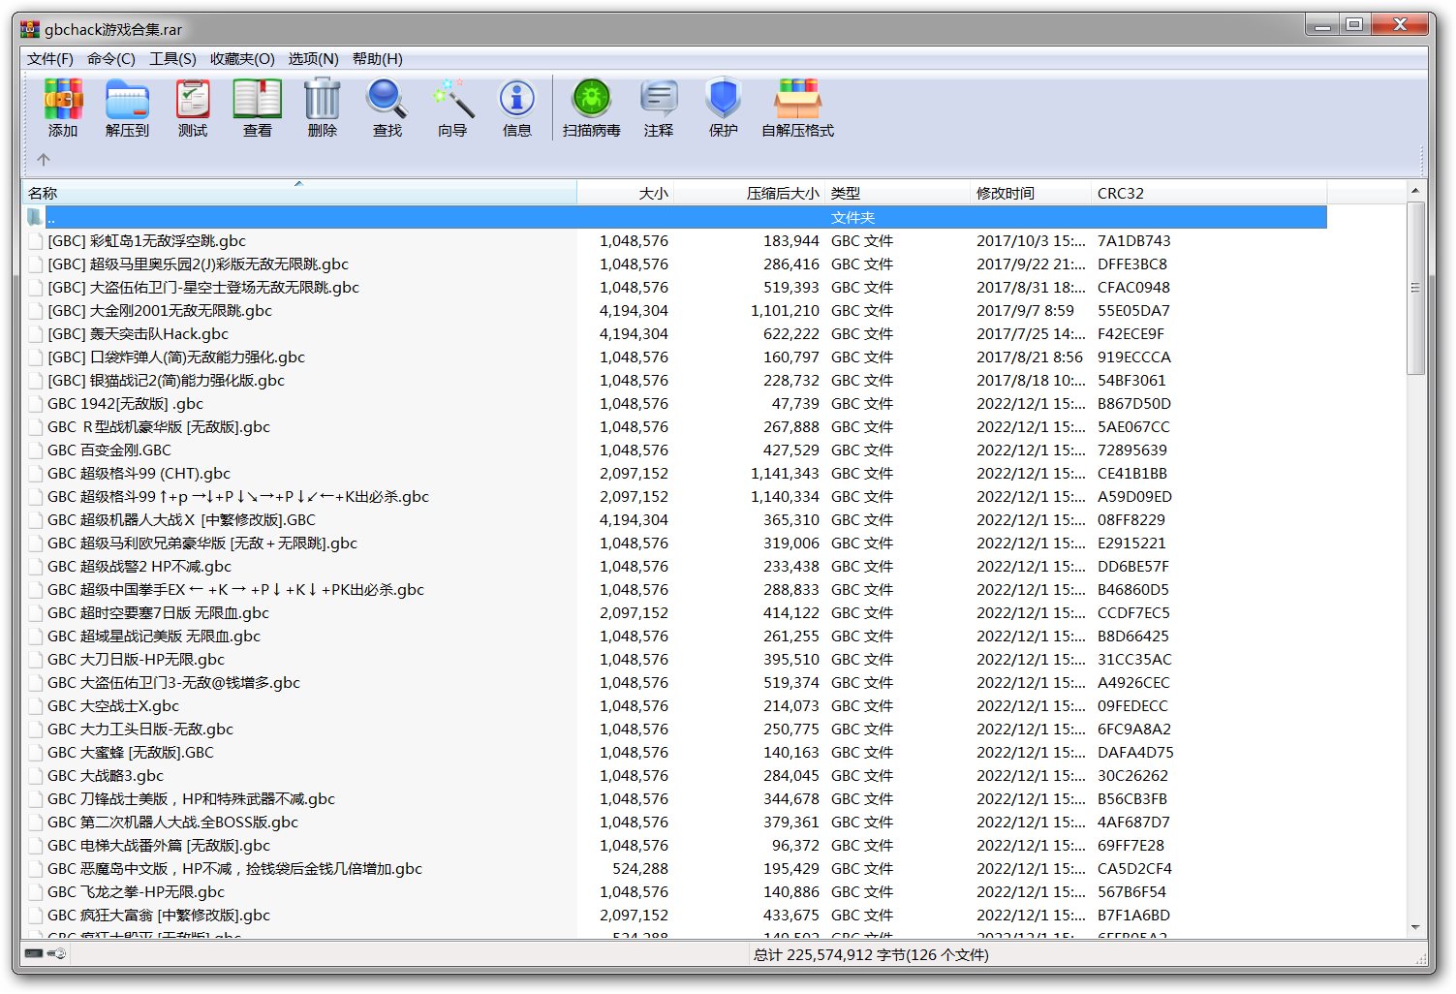The width and height of the screenshot is (1456, 994).
Task: Click the 测试 (Test) toolbar icon
Action: (193, 99)
